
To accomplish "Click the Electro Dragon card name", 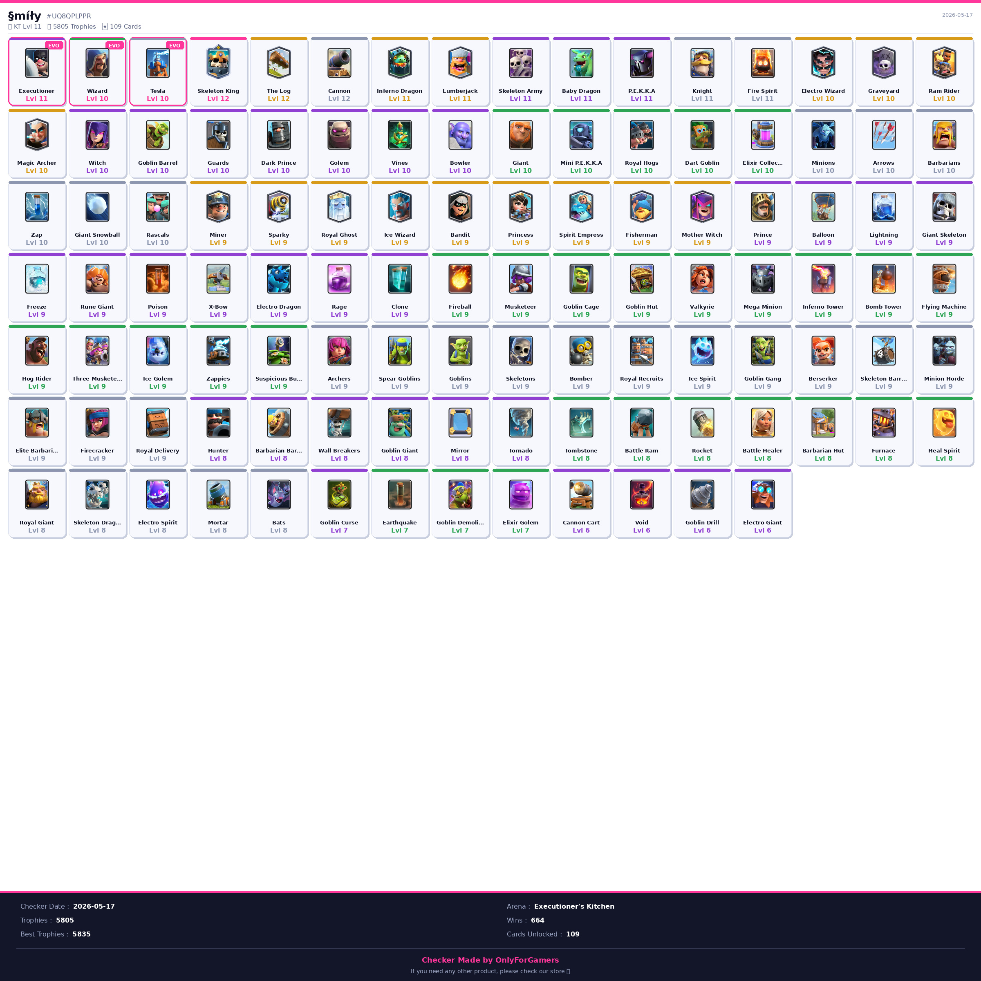I will [279, 307].
